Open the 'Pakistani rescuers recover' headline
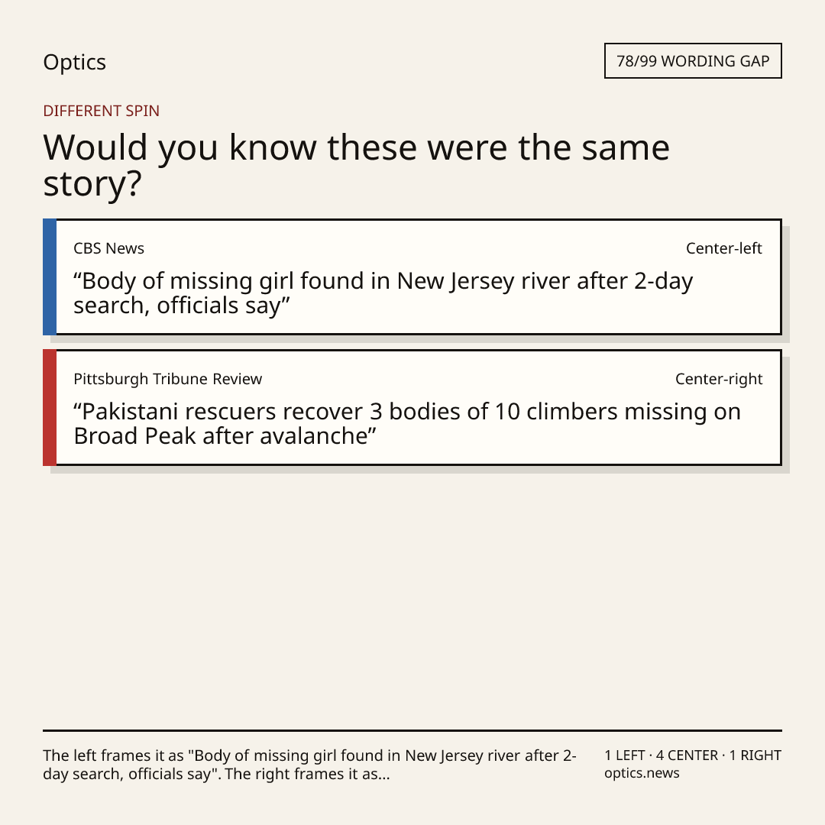Screen dimensions: 825x825 coord(407,423)
